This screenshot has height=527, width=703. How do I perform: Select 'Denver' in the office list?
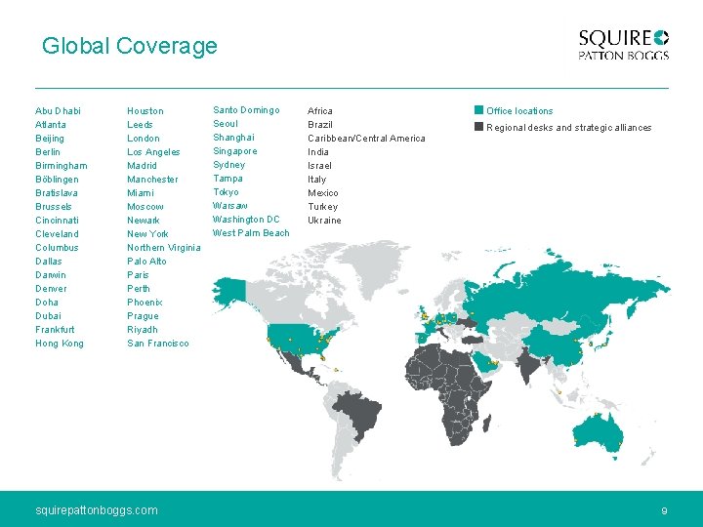pyautogui.click(x=51, y=289)
